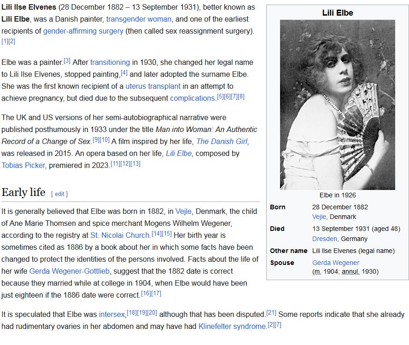
Task: Open the 'transitioning' link
Action: (x=110, y=62)
